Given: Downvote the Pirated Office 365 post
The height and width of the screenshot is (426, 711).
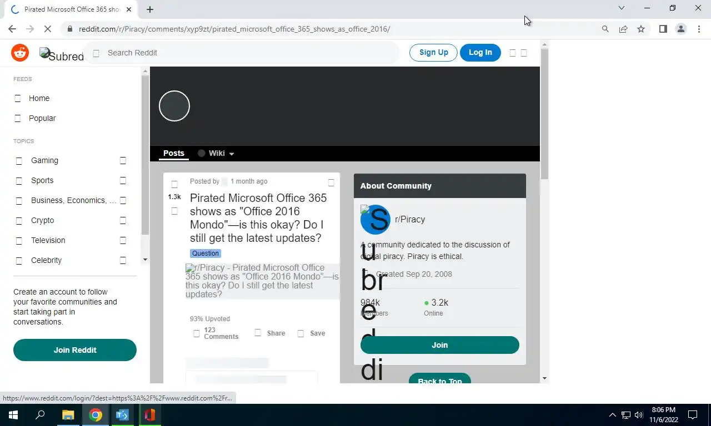Looking at the screenshot, I should click(174, 211).
